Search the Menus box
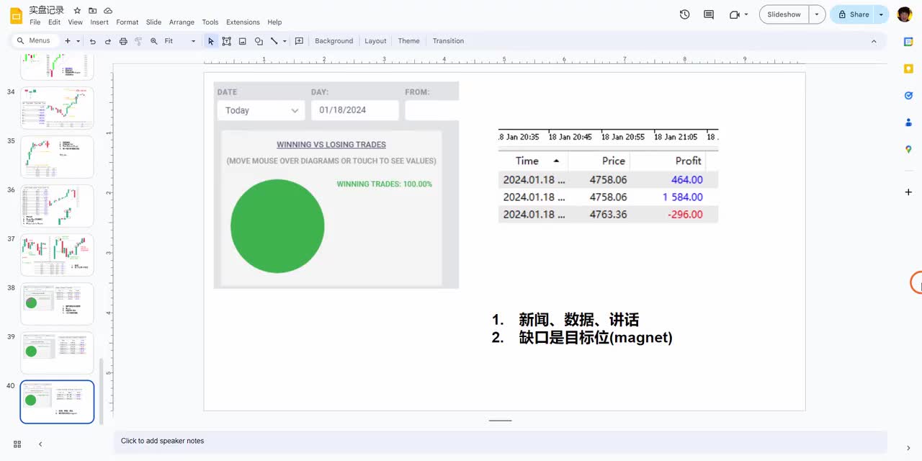 point(35,41)
